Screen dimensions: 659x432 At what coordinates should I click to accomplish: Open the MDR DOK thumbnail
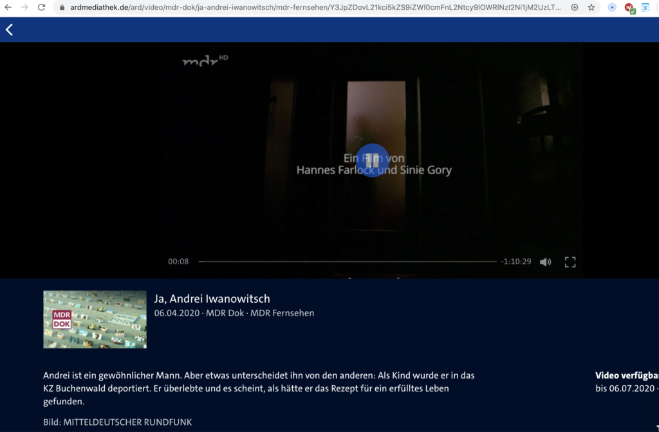point(95,319)
